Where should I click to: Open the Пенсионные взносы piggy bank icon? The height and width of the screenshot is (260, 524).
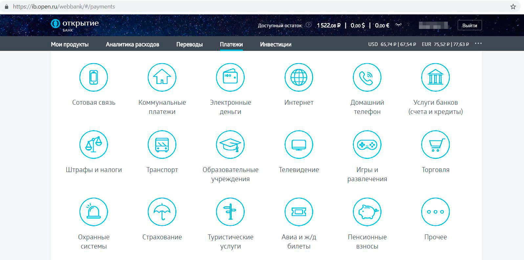[367, 212]
